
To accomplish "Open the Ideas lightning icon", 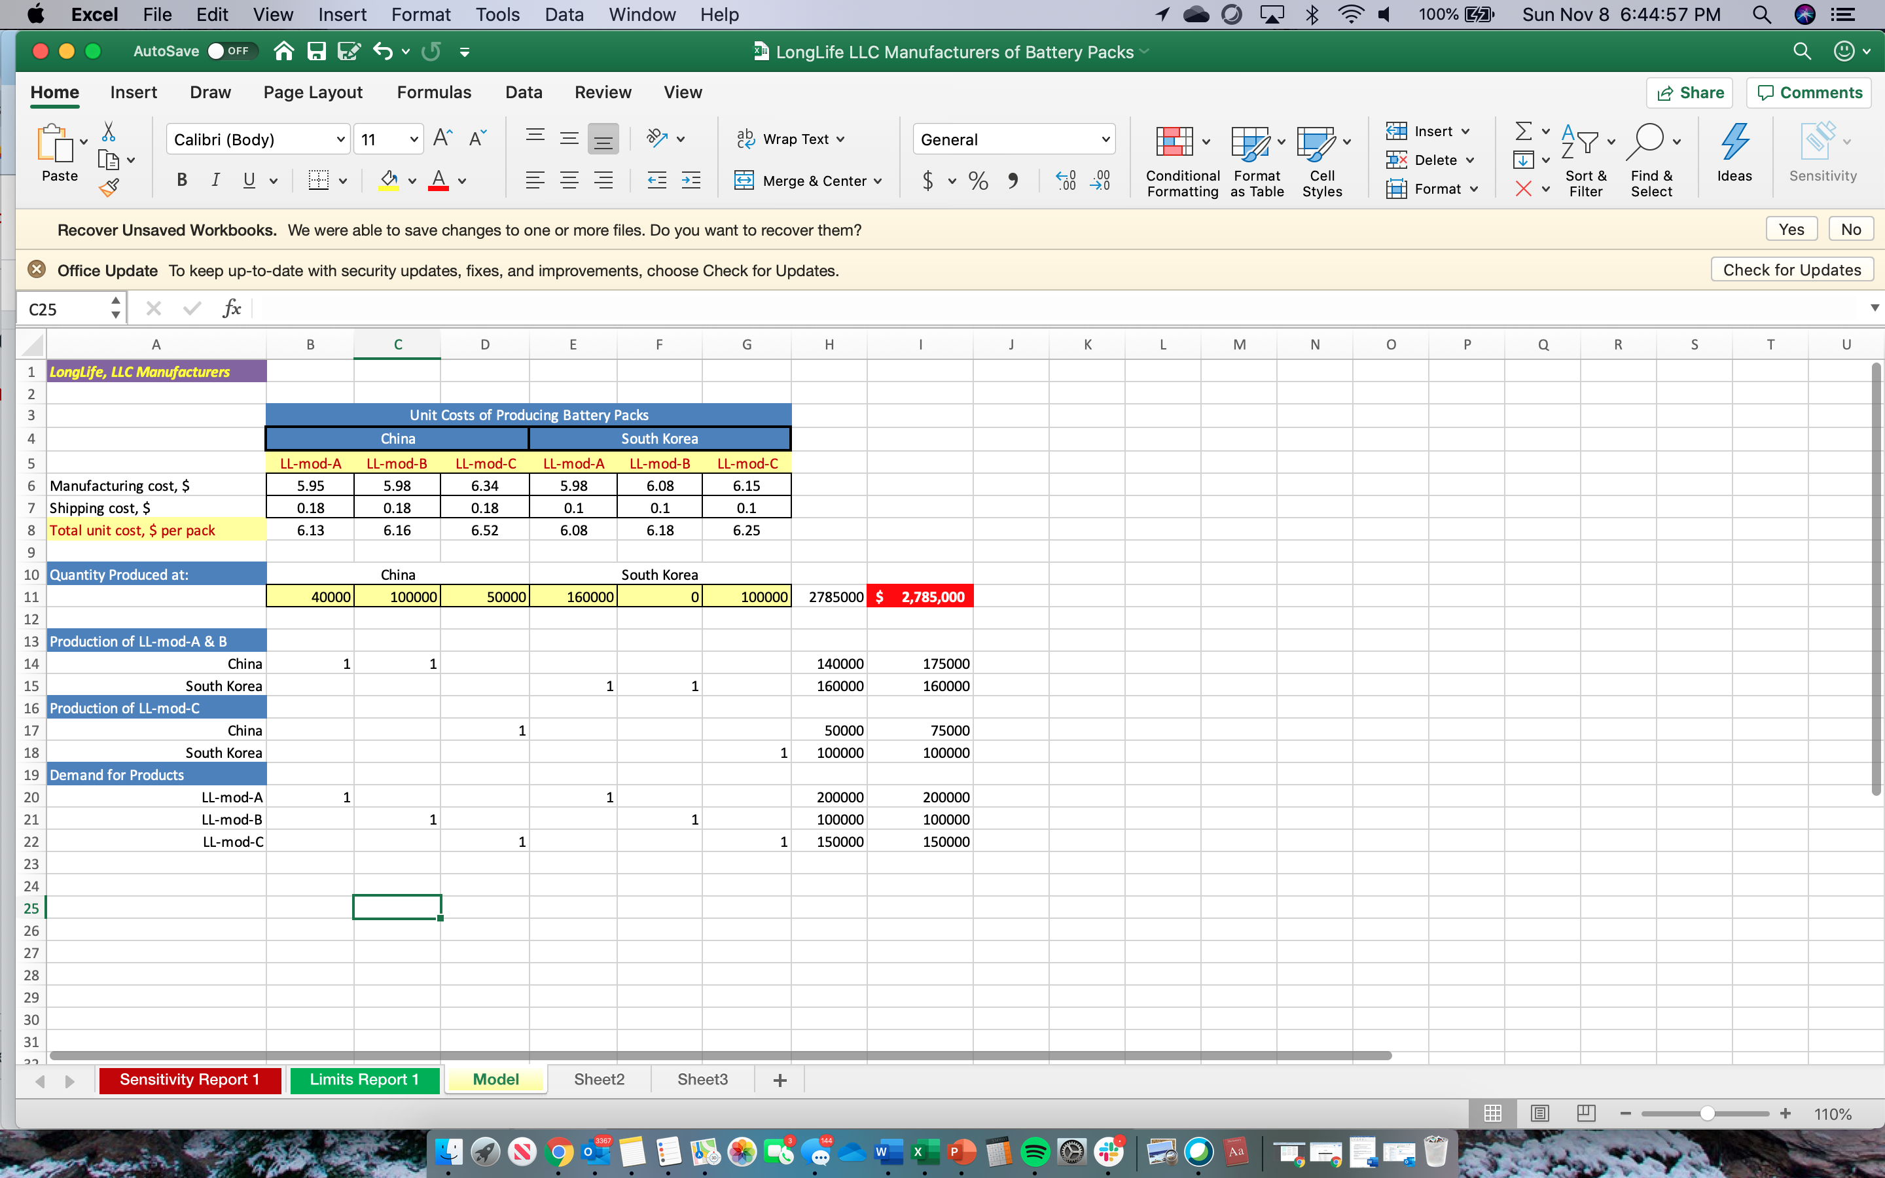I will [x=1734, y=143].
